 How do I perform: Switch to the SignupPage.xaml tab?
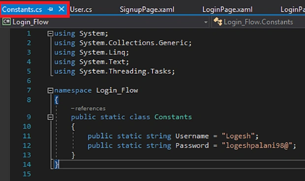pyautogui.click(x=147, y=9)
